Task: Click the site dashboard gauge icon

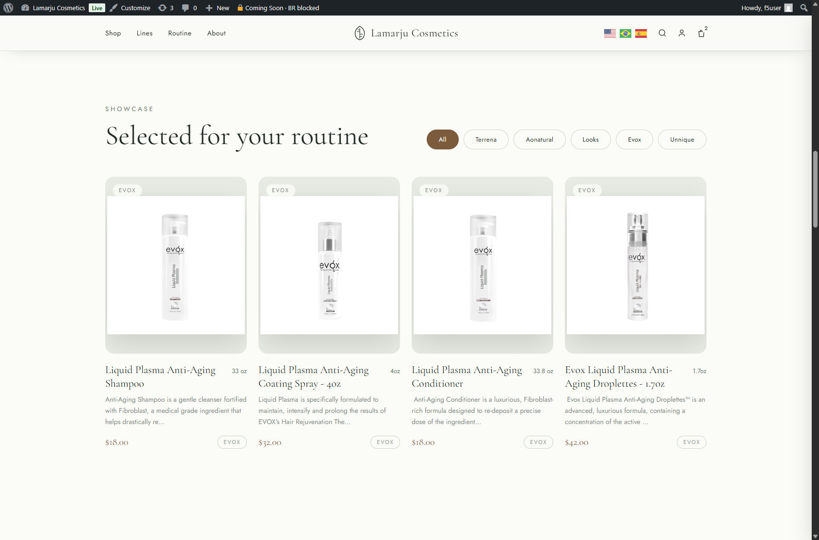Action: [x=25, y=8]
